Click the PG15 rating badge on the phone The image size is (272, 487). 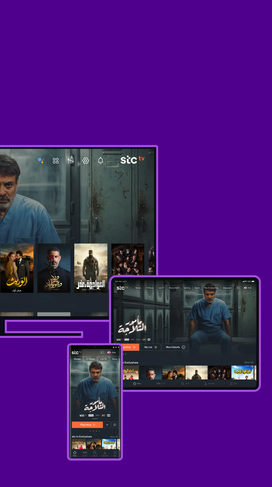[91, 415]
